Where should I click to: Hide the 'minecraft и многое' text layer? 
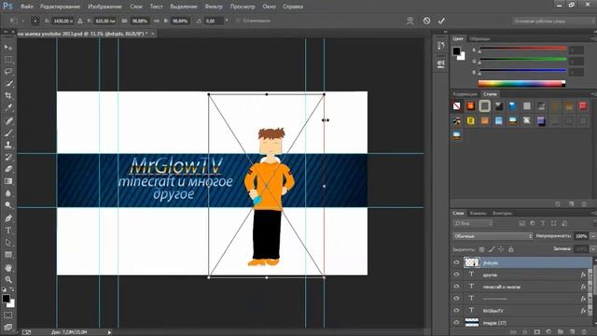[x=456, y=287]
